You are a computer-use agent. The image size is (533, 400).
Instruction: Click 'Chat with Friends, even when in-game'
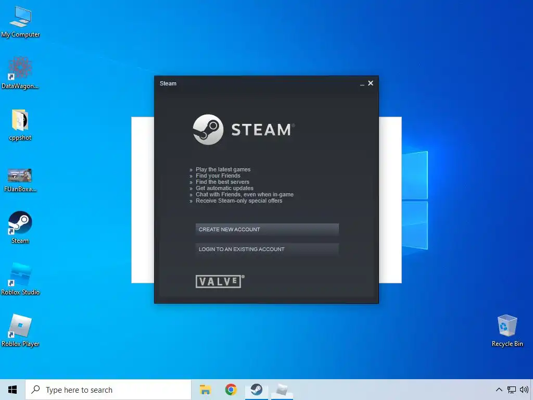click(245, 195)
